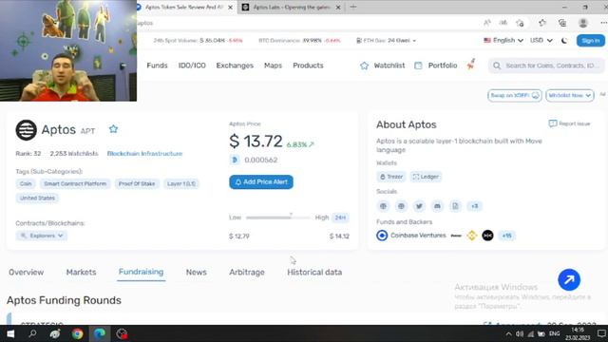
Task: Open Blockchain Infrastructure category link
Action: [144, 154]
